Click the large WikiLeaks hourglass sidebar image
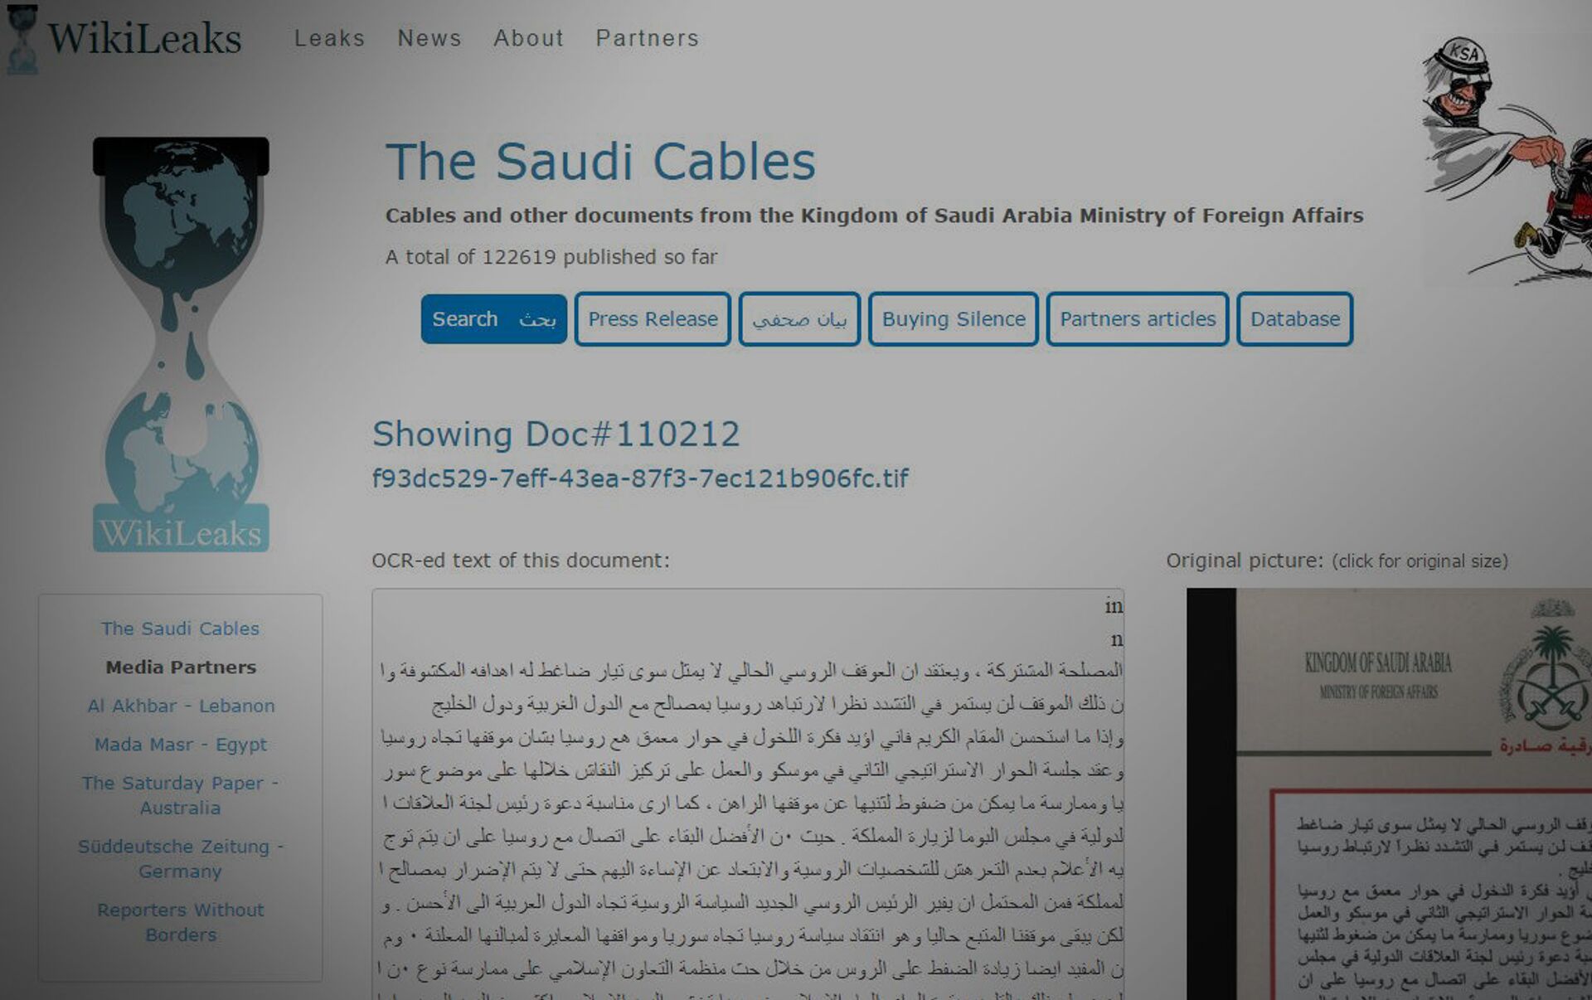Viewport: 1592px width, 1000px height. 181,344
